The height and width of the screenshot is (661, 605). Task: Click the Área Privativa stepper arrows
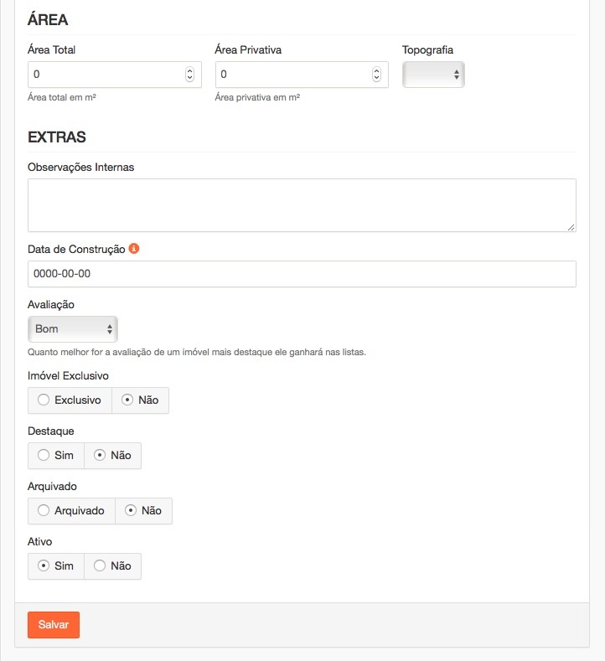377,75
